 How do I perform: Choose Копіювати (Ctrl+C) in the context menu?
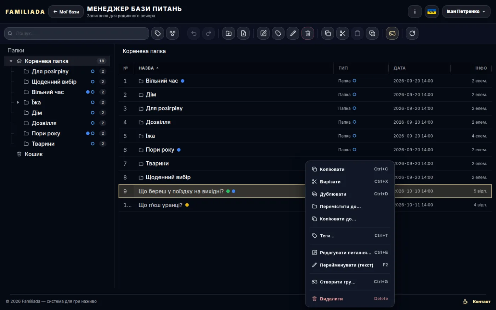[350, 169]
